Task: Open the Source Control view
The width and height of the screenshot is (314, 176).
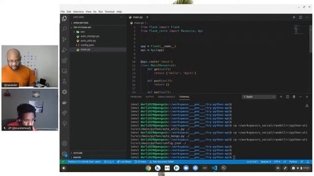Action: point(64,39)
